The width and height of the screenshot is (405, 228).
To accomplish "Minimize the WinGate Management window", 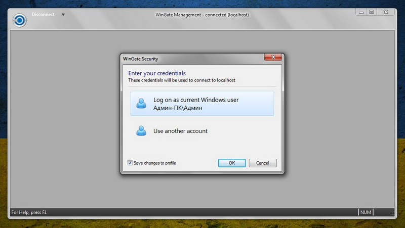I will (361, 12).
